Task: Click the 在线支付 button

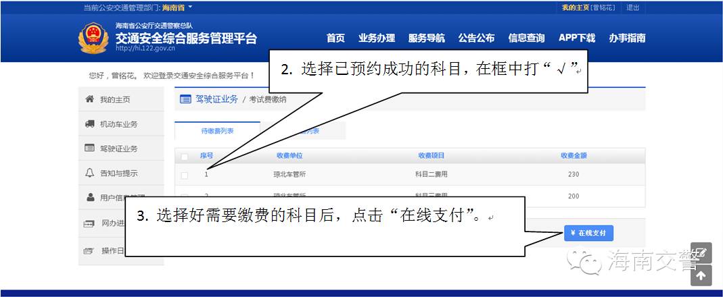Action: click(x=588, y=233)
